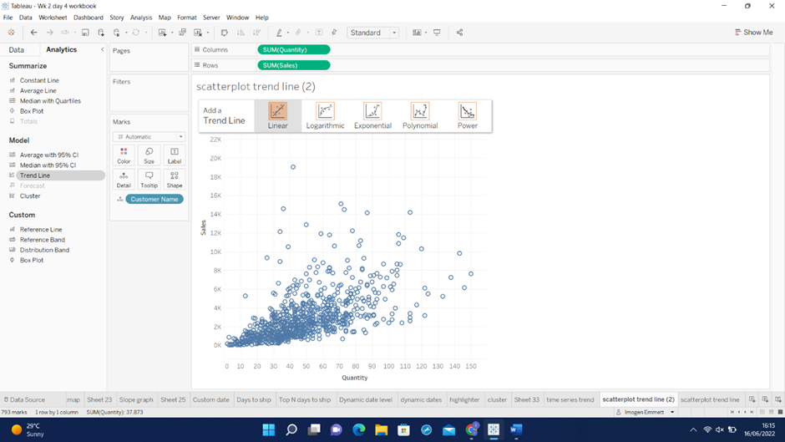The image size is (785, 442).
Task: Expand the Standard fit view dropdown
Action: click(373, 33)
